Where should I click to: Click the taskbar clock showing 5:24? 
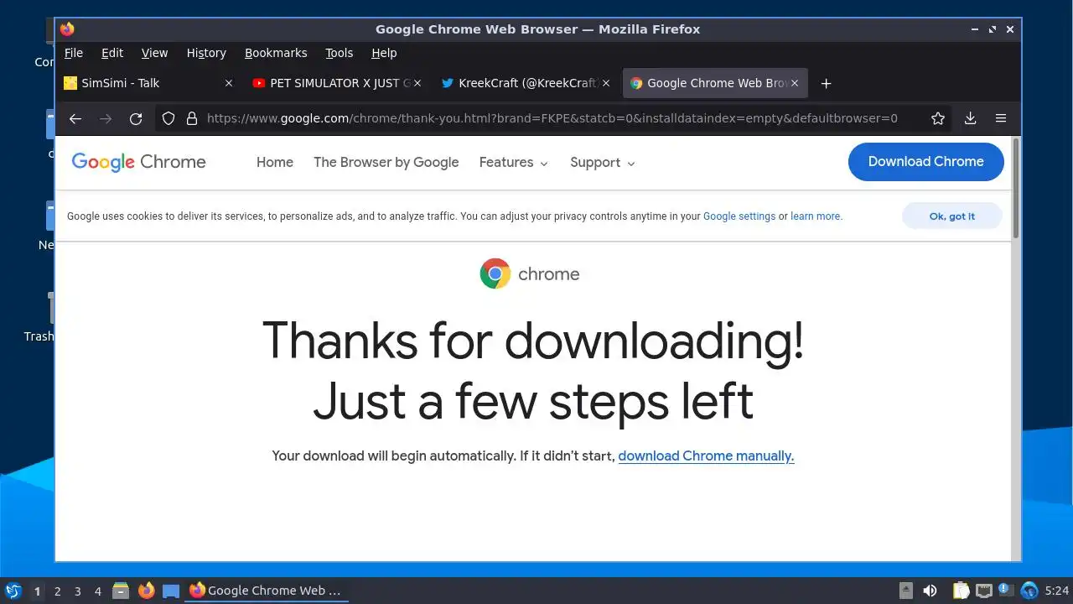tap(1057, 591)
